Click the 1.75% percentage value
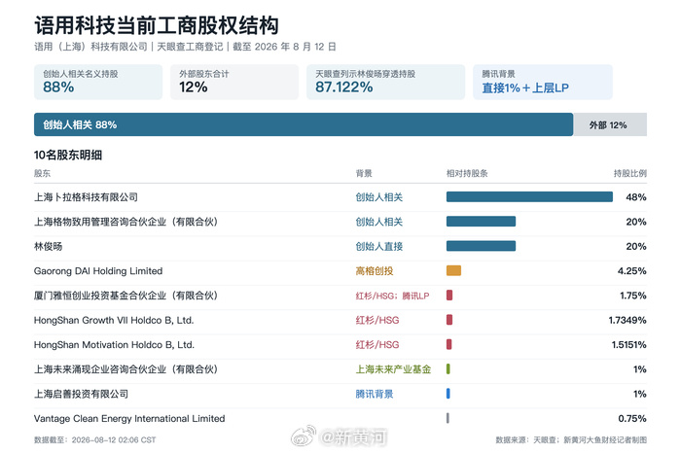 click(633, 296)
